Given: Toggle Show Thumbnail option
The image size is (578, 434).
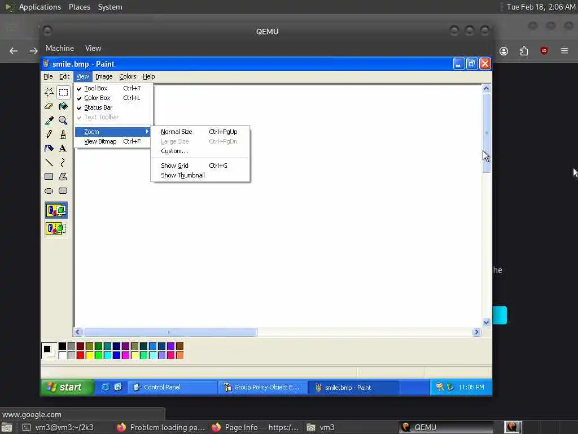Looking at the screenshot, I should click(x=200, y=175).
